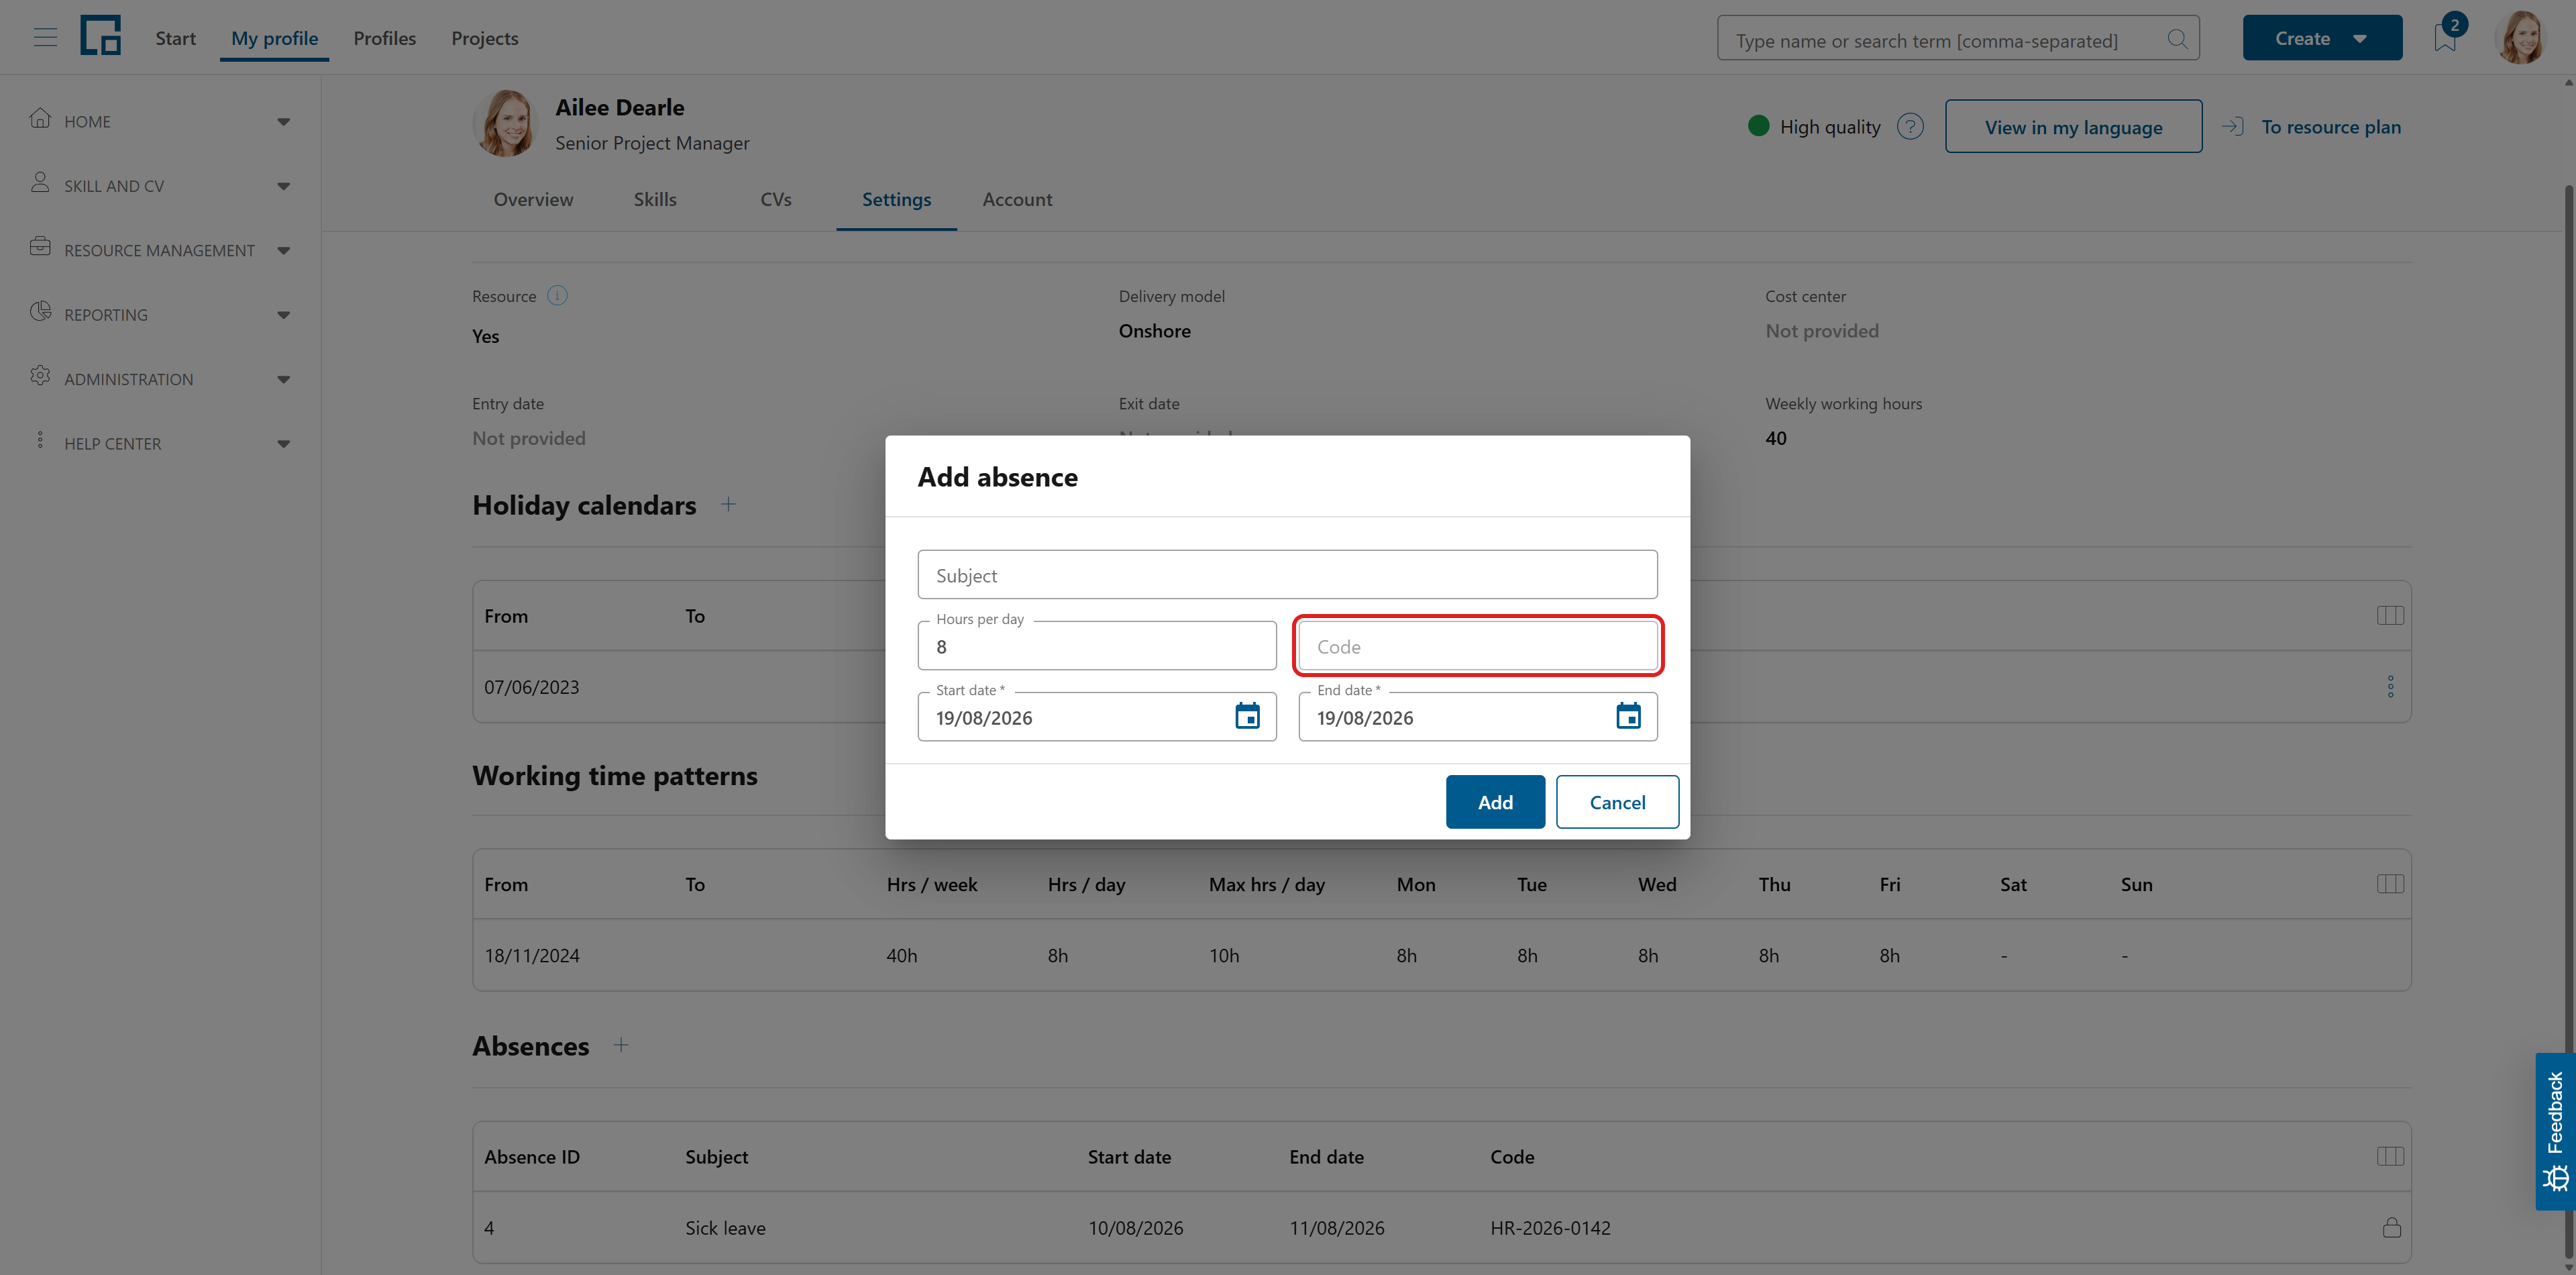Expand the RESOURCE MANAGEMENT sidebar section

point(160,250)
